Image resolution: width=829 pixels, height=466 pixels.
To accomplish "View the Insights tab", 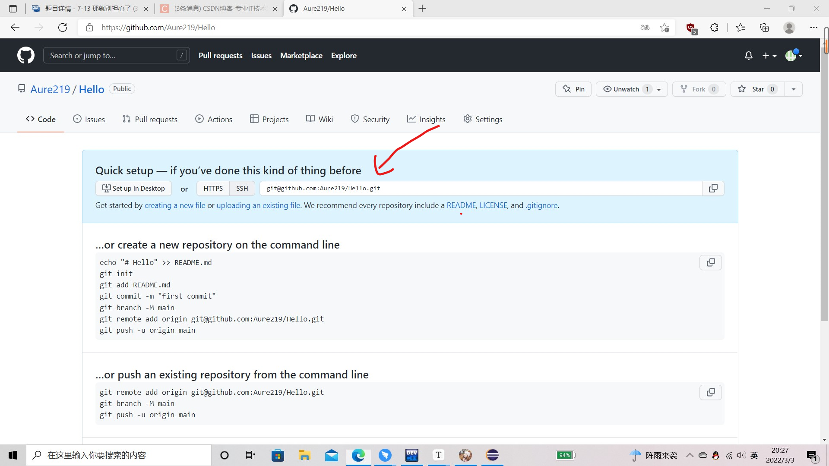I will (x=426, y=119).
